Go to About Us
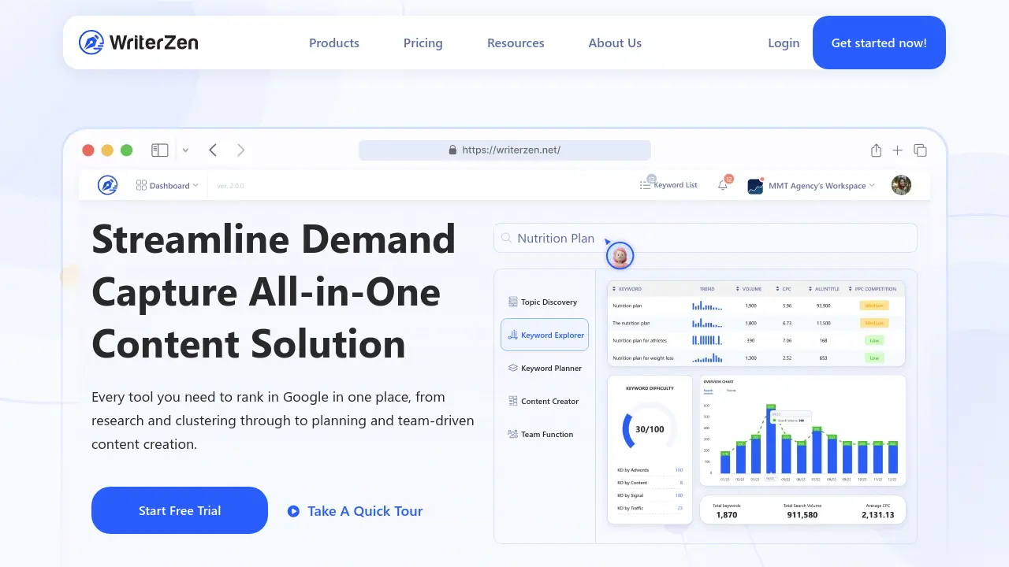Screen dimensions: 1009x567 [615, 43]
